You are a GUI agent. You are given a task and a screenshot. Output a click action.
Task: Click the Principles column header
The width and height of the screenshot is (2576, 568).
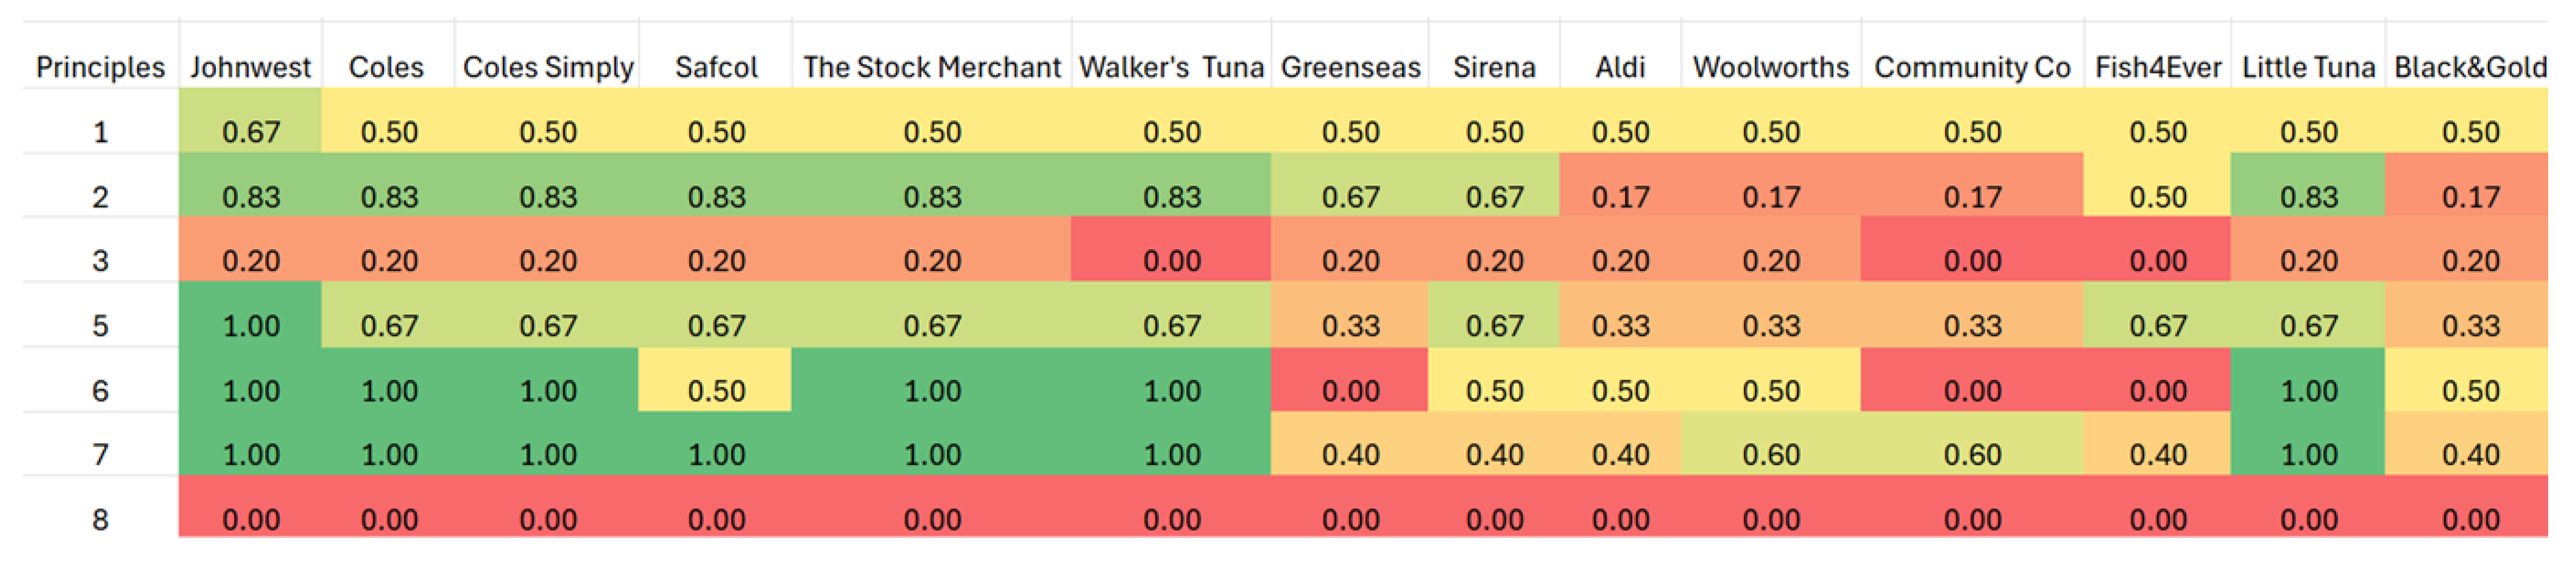[100, 67]
